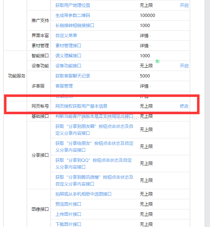Open the 拍照或从手机相册中选图接口 link
The width and height of the screenshot is (210, 227).
pyautogui.click(x=83, y=194)
